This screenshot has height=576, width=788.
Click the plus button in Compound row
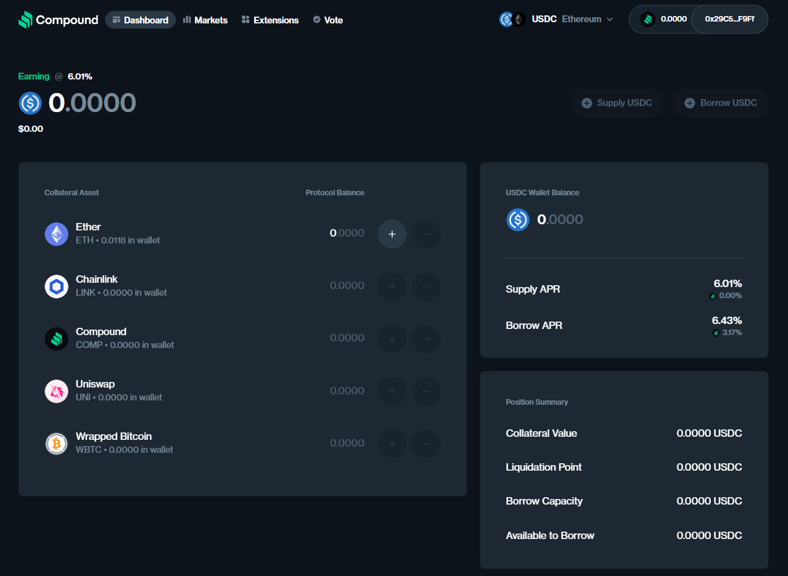coord(392,339)
